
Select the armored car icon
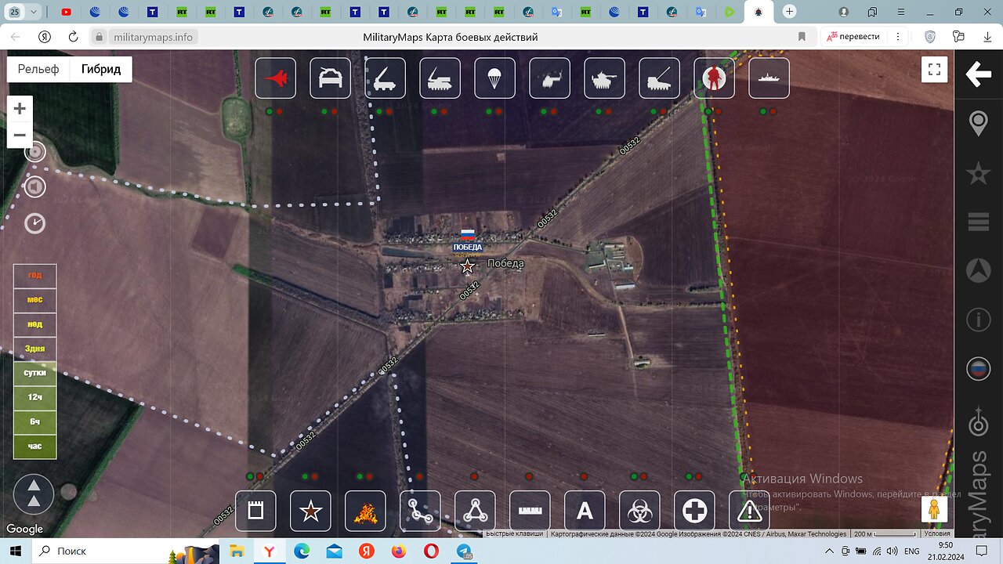pyautogui.click(x=331, y=78)
